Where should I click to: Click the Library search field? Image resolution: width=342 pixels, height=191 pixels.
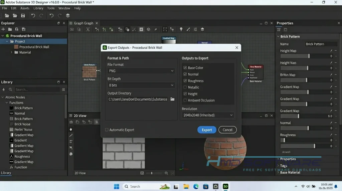click(x=37, y=89)
